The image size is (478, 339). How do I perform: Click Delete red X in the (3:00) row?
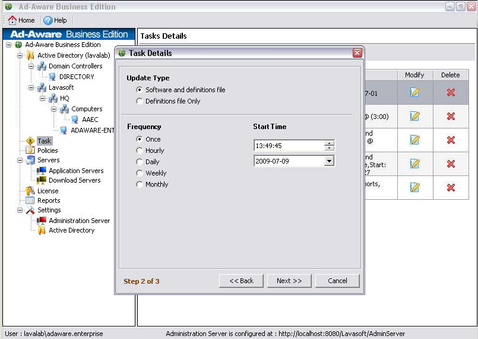[x=451, y=116]
